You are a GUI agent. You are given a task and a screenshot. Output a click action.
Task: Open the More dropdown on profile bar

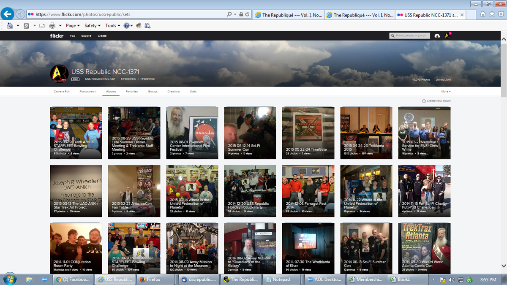[x=446, y=91]
